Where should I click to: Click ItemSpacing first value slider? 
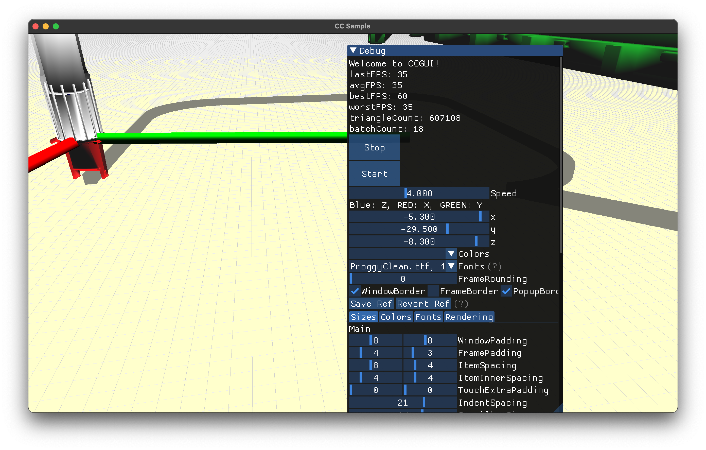pyautogui.click(x=375, y=365)
